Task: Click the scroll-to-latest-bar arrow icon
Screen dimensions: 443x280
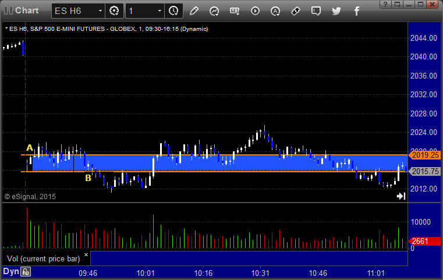Action: [401, 196]
